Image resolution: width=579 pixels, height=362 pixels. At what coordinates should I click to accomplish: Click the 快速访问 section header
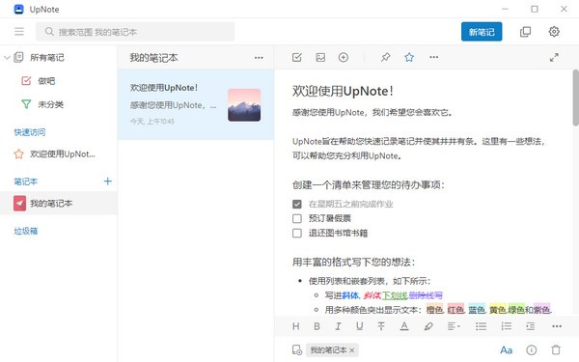pyautogui.click(x=30, y=132)
